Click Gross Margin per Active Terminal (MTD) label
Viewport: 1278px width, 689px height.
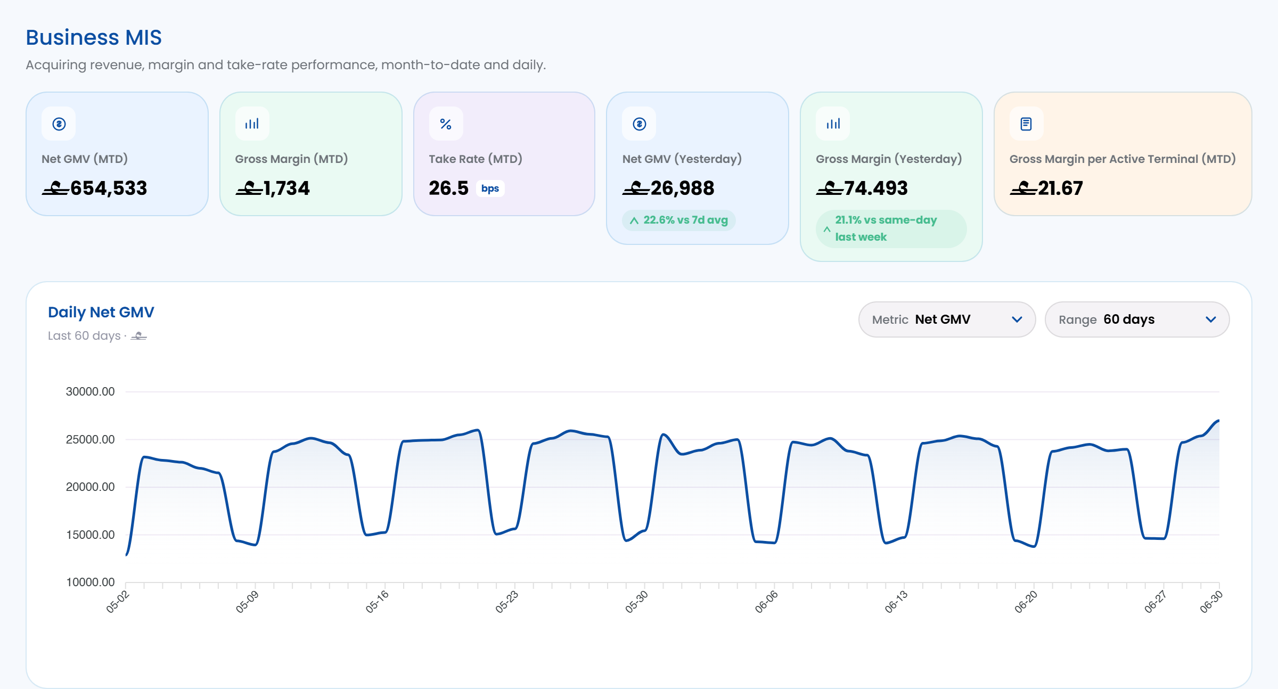click(1123, 159)
